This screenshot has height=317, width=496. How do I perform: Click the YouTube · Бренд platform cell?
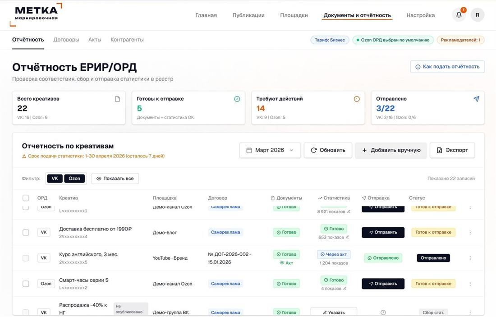coord(170,258)
